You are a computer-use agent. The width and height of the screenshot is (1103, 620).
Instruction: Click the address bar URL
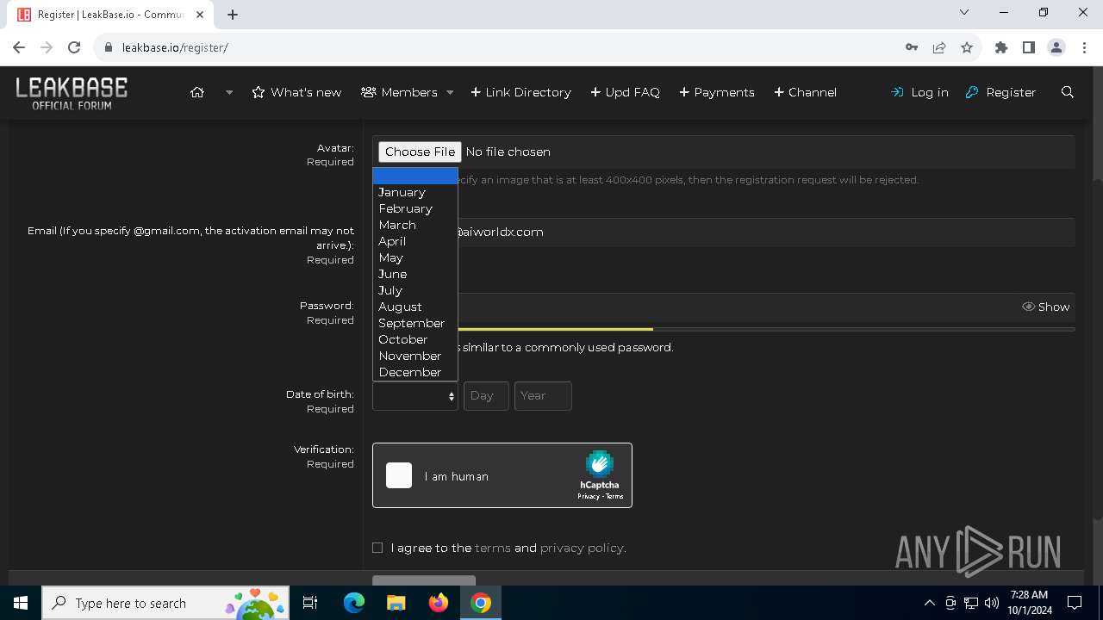point(175,47)
